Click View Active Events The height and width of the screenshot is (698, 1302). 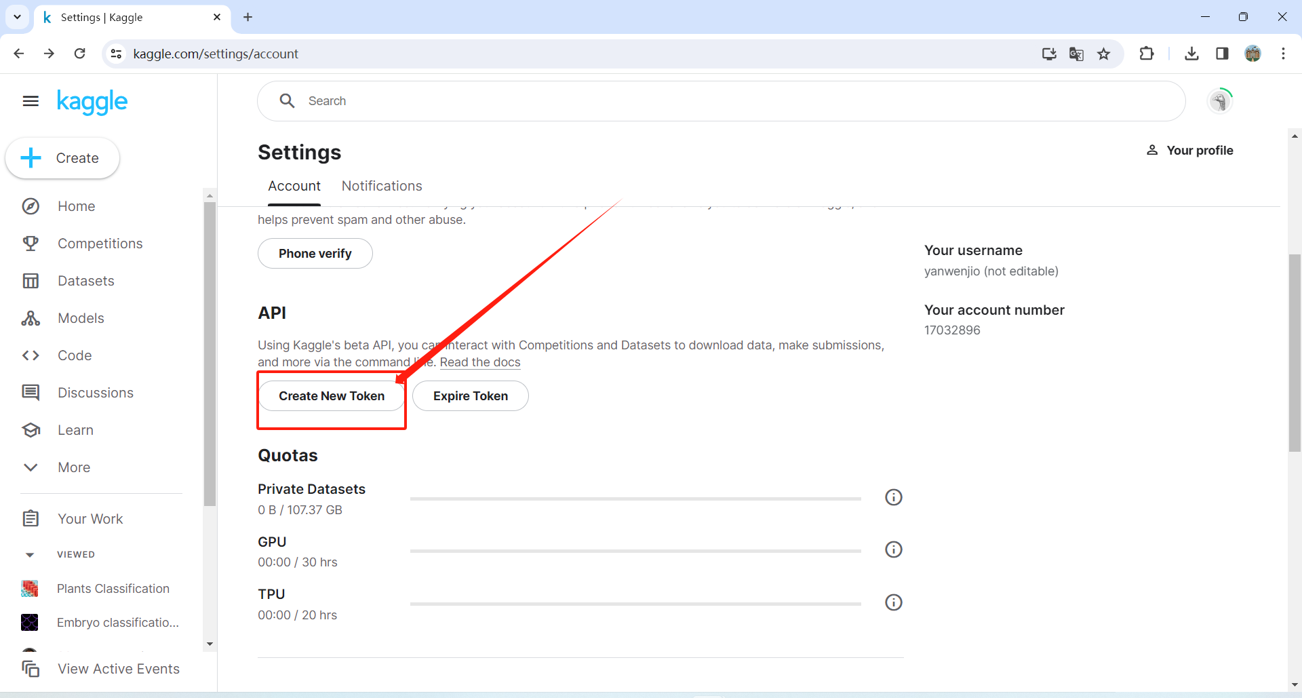pos(118,669)
